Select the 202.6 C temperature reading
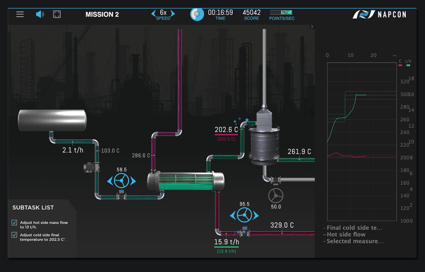 [x=226, y=130]
